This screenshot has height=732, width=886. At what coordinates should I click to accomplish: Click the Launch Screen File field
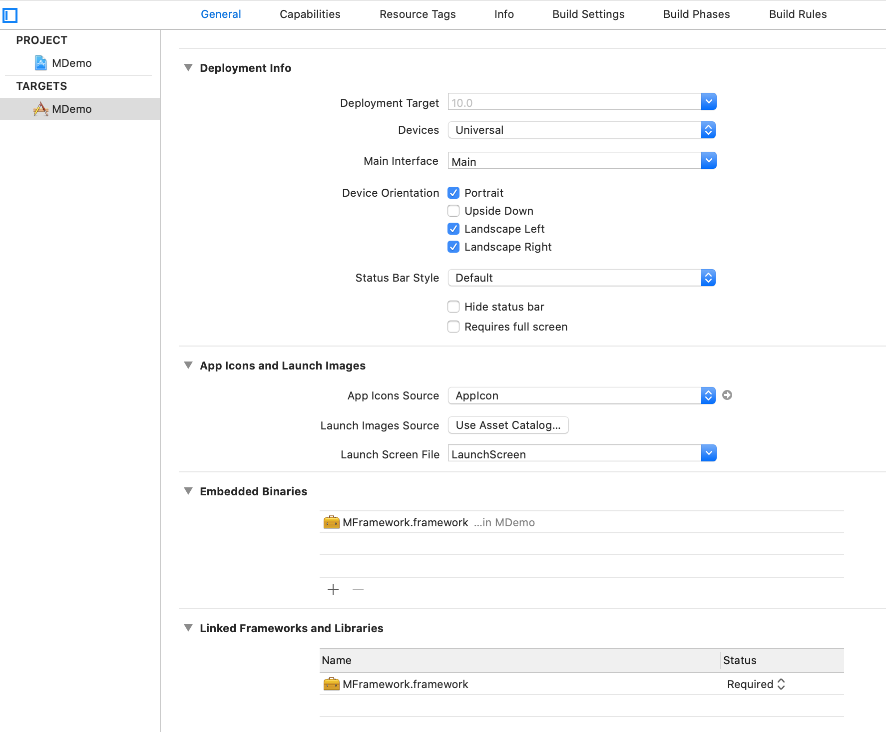tap(574, 453)
